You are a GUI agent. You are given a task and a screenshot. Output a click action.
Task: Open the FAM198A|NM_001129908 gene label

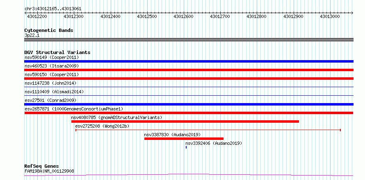[49, 171]
